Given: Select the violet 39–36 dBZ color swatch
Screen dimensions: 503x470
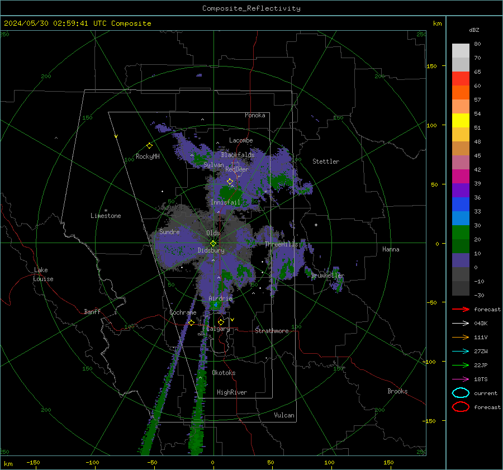Looking at the screenshot, I should 461,191.
